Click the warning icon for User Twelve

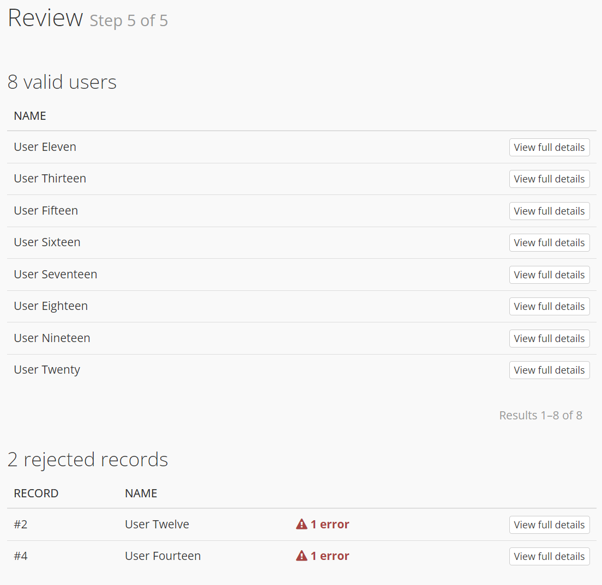302,524
